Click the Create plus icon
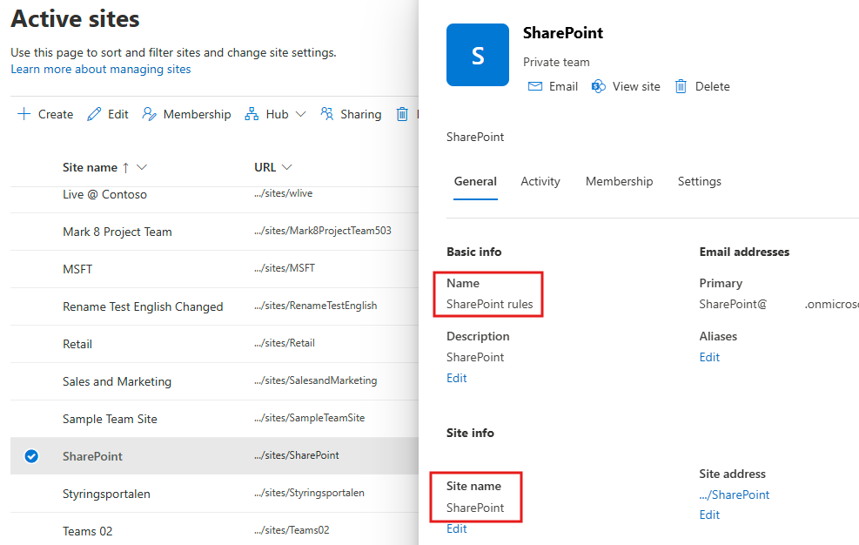The image size is (859, 545). point(23,114)
